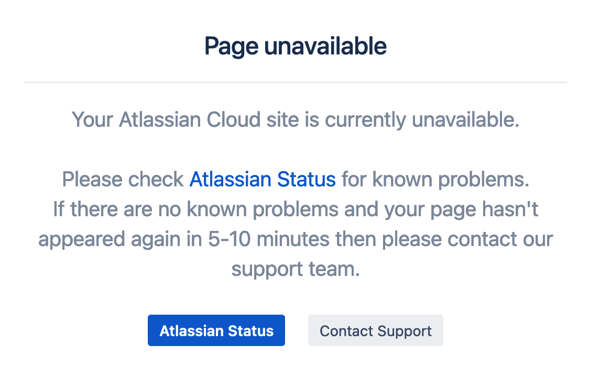The width and height of the screenshot is (589, 378).
Task: Click the sentence starting 'Your Atlassian Cloud site'
Action: [x=295, y=120]
